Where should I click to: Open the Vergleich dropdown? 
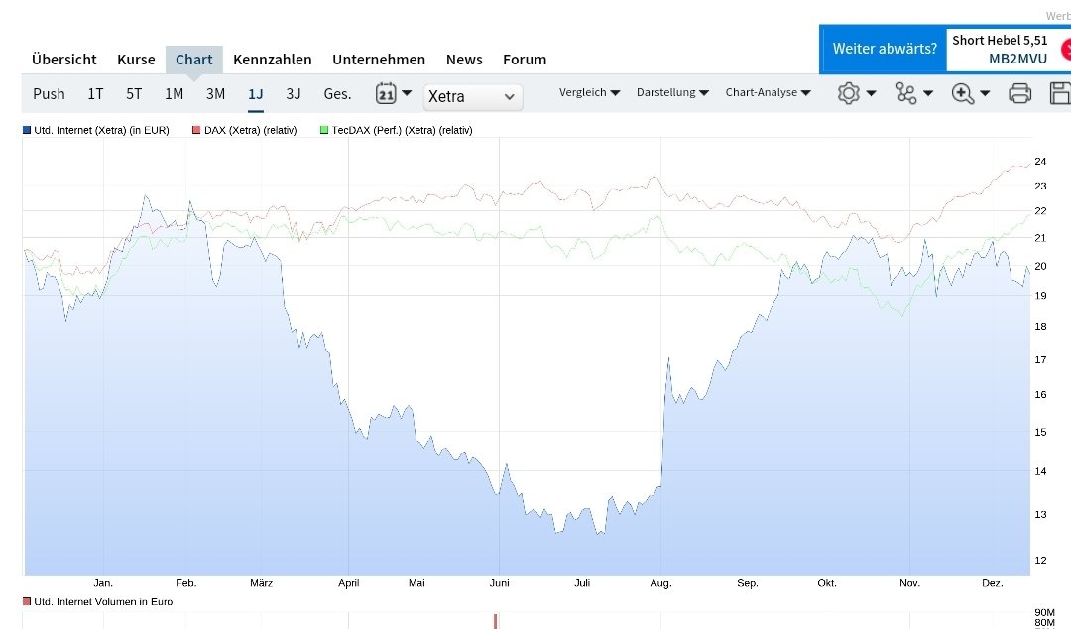[589, 92]
